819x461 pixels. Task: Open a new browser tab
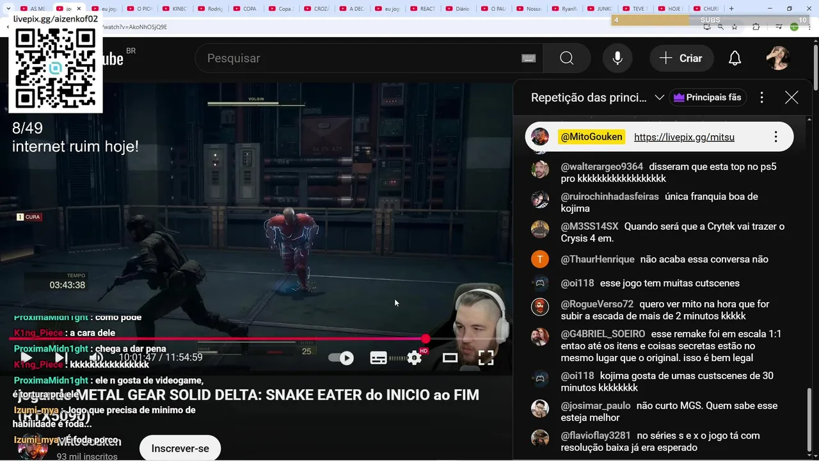pos(732,9)
